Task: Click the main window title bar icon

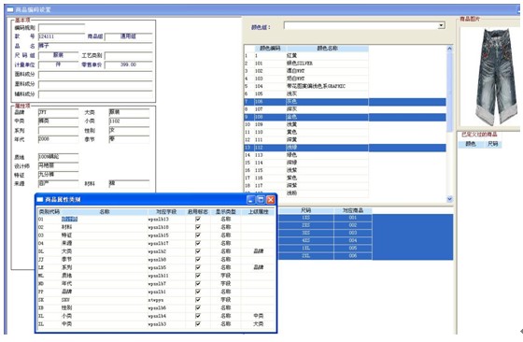Action: tap(10, 9)
